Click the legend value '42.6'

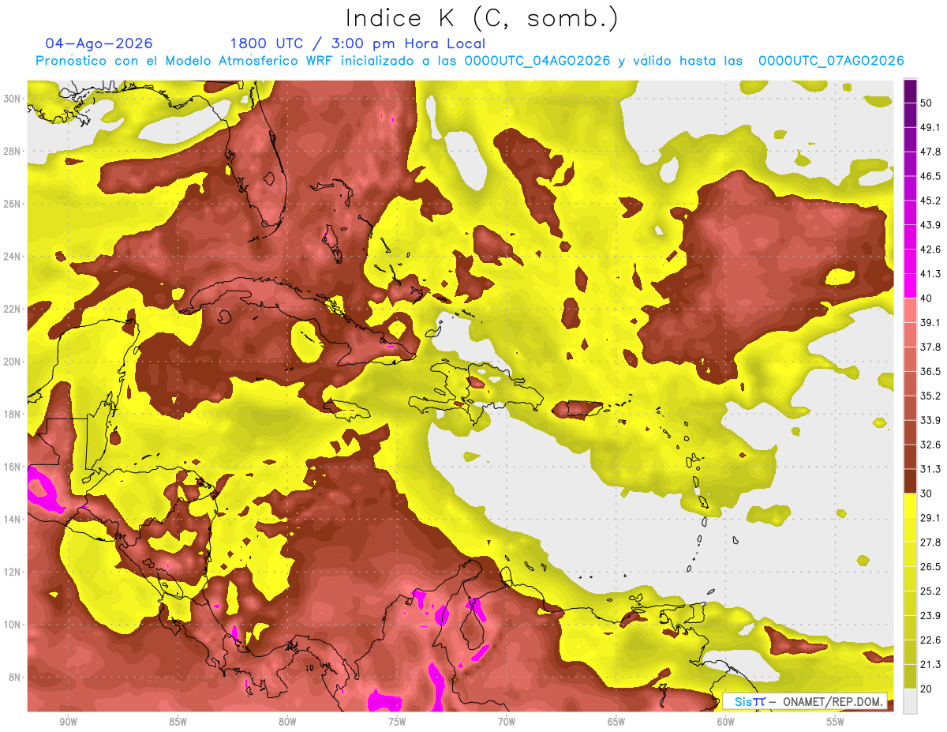point(931,250)
